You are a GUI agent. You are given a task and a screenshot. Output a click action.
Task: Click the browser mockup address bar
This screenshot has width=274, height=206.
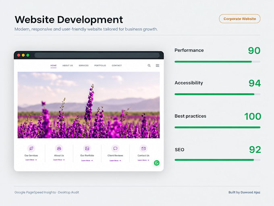coord(97,55)
